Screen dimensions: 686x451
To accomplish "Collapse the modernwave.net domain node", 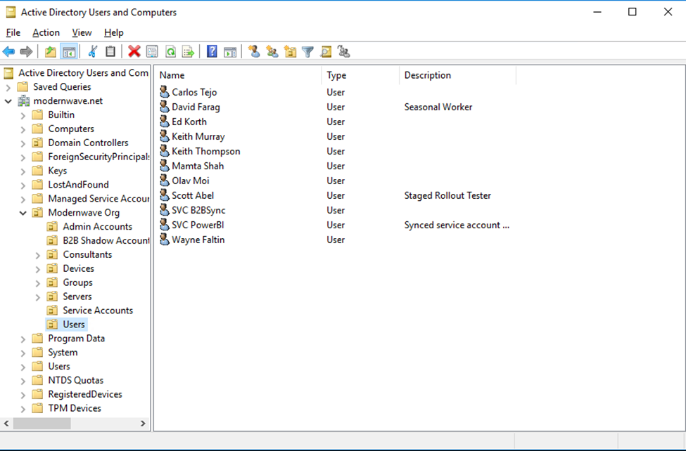I will coord(8,101).
